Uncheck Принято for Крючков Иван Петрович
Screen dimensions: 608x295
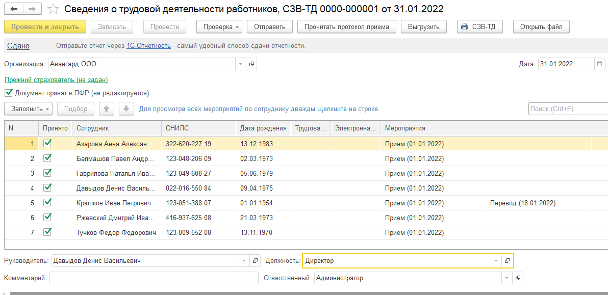click(x=48, y=203)
